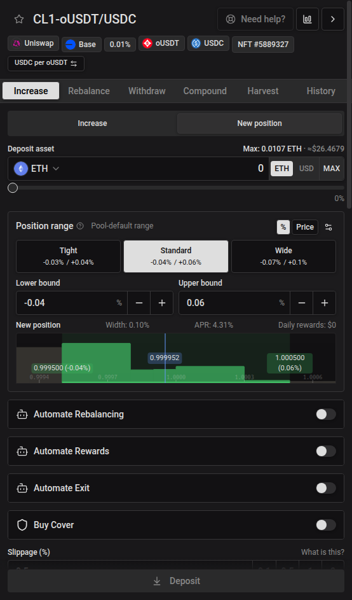Click the Lower bound input field
Screen dimensions: 352x600
pyautogui.click(x=71, y=303)
